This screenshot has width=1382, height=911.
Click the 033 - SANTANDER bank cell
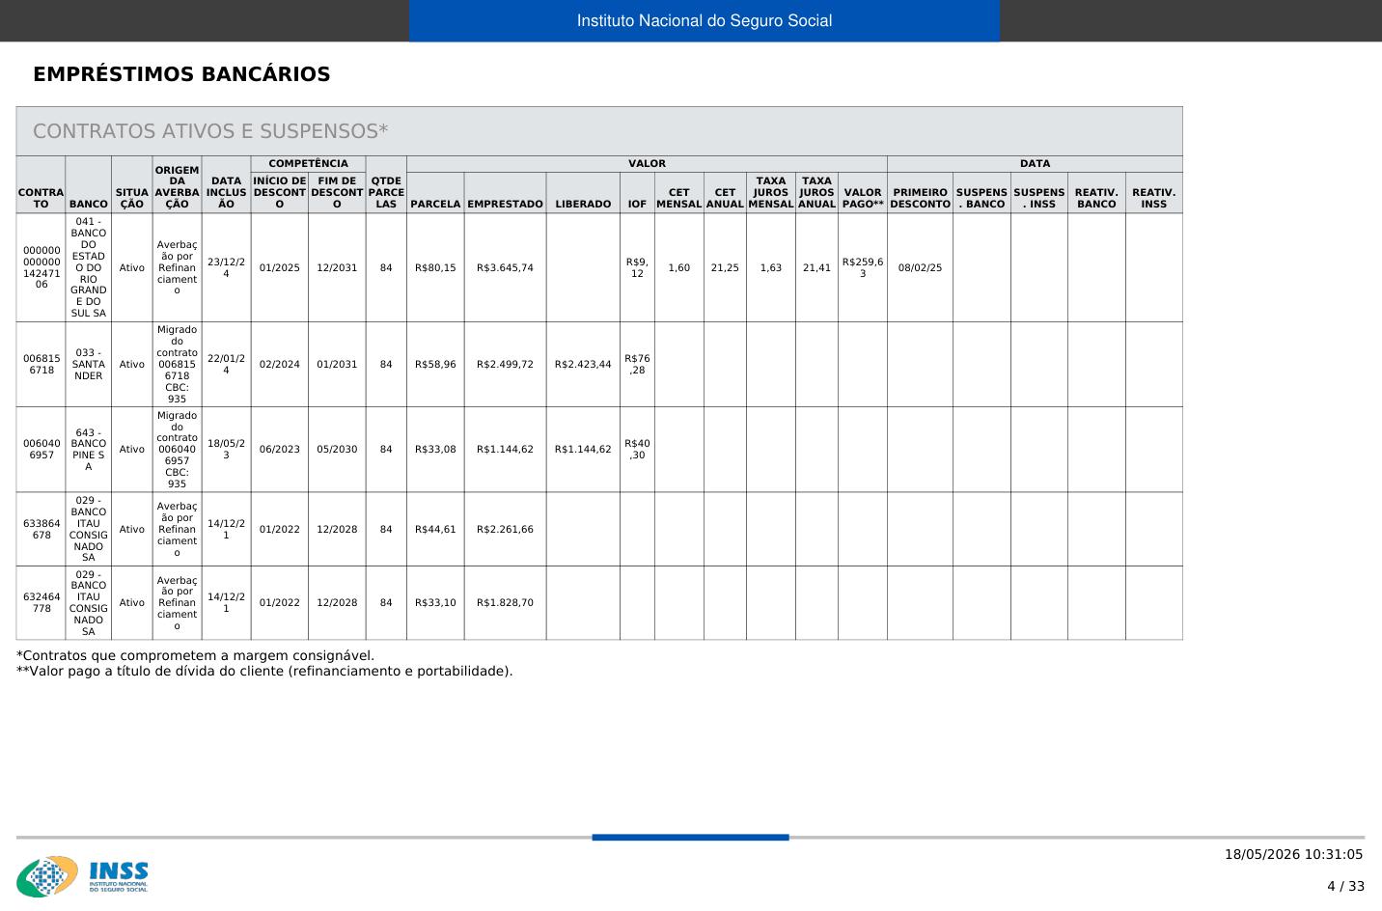(89, 364)
